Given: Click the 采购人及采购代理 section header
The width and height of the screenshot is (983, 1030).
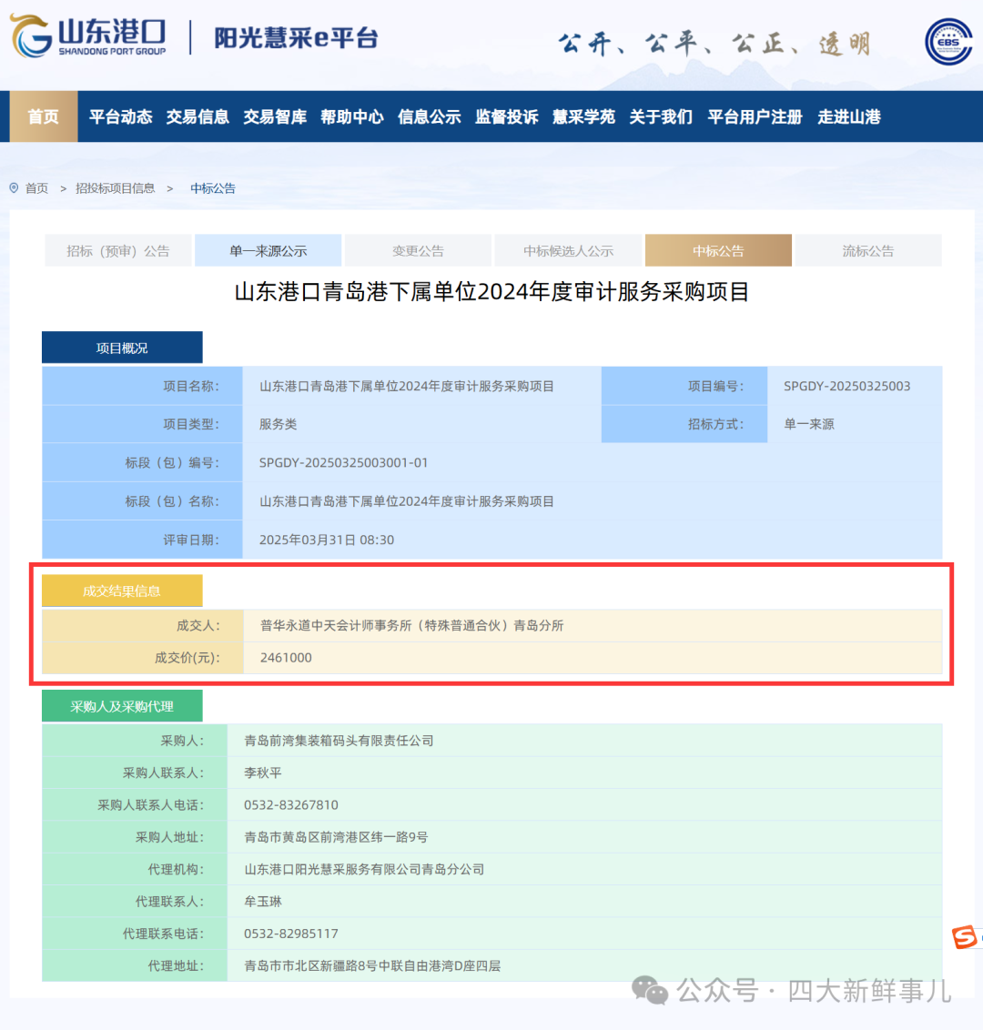Looking at the screenshot, I should coord(122,706).
